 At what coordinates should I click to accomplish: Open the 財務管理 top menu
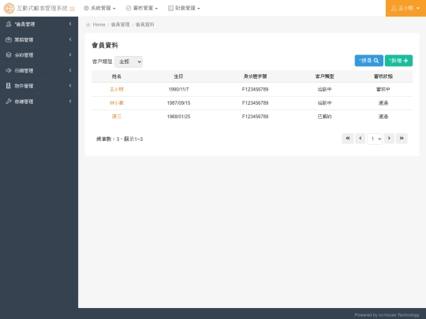point(184,8)
